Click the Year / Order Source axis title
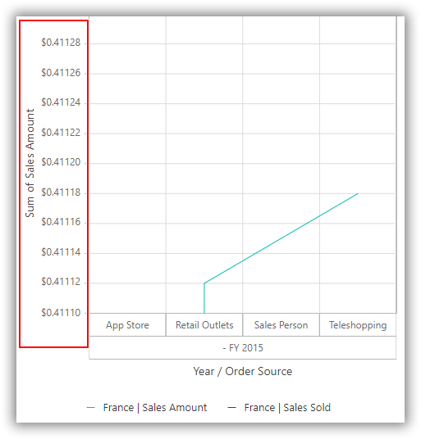This screenshot has height=439, width=421. [243, 372]
